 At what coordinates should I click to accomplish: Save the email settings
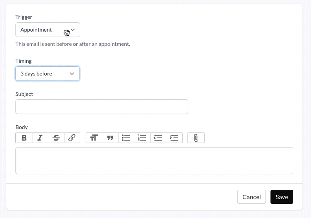tap(282, 197)
